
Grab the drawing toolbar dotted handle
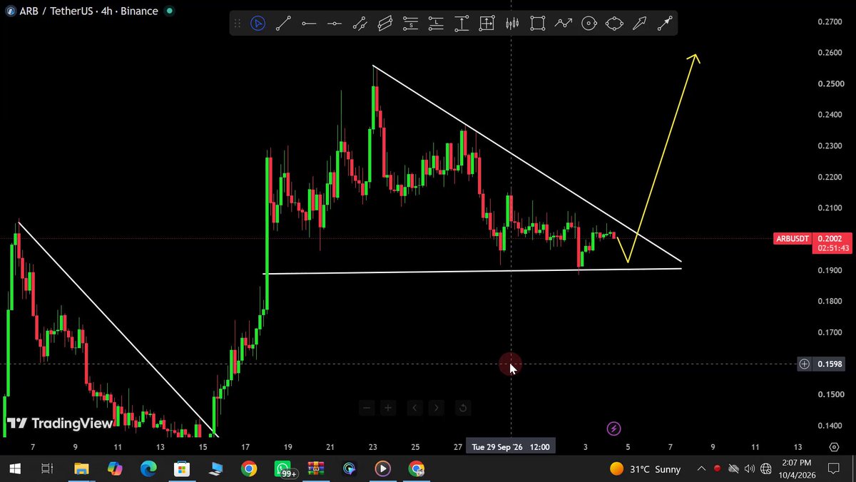[x=238, y=24]
